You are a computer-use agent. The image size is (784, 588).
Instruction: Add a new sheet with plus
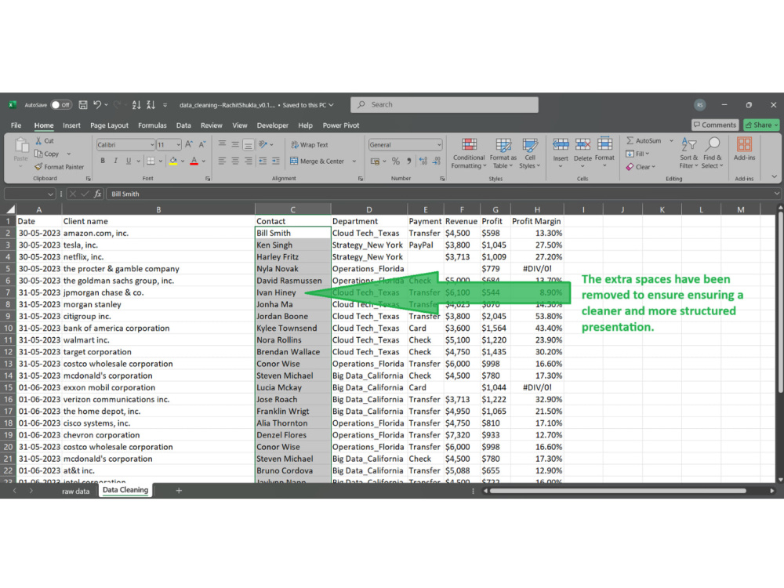(x=179, y=491)
